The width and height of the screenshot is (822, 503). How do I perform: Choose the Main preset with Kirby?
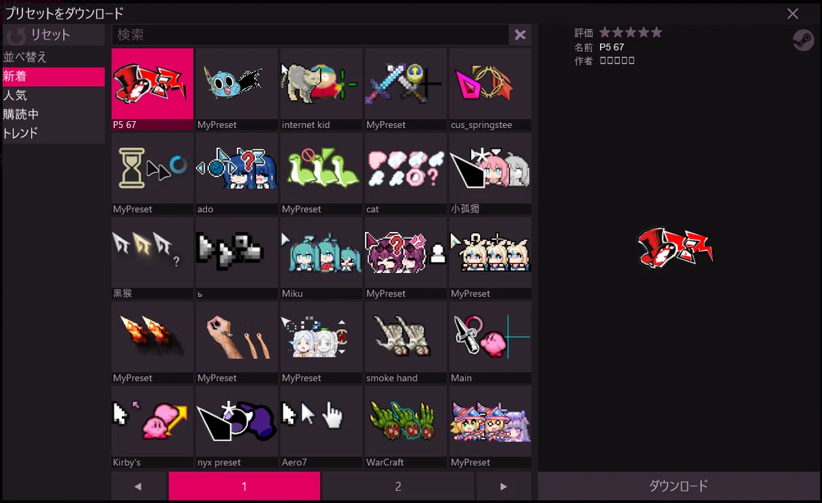(490, 342)
